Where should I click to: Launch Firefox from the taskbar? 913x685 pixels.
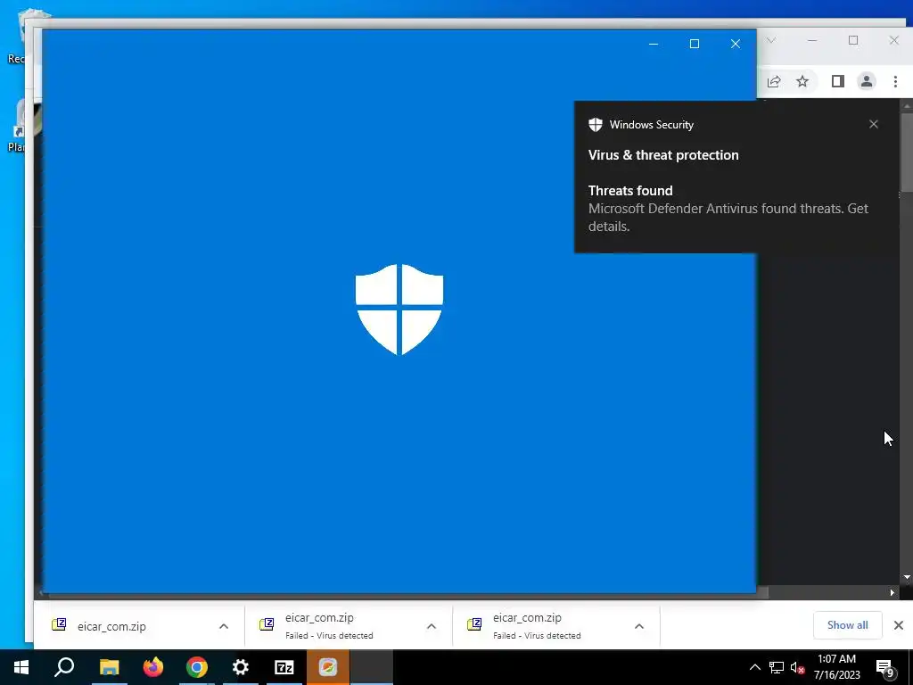coord(153,667)
